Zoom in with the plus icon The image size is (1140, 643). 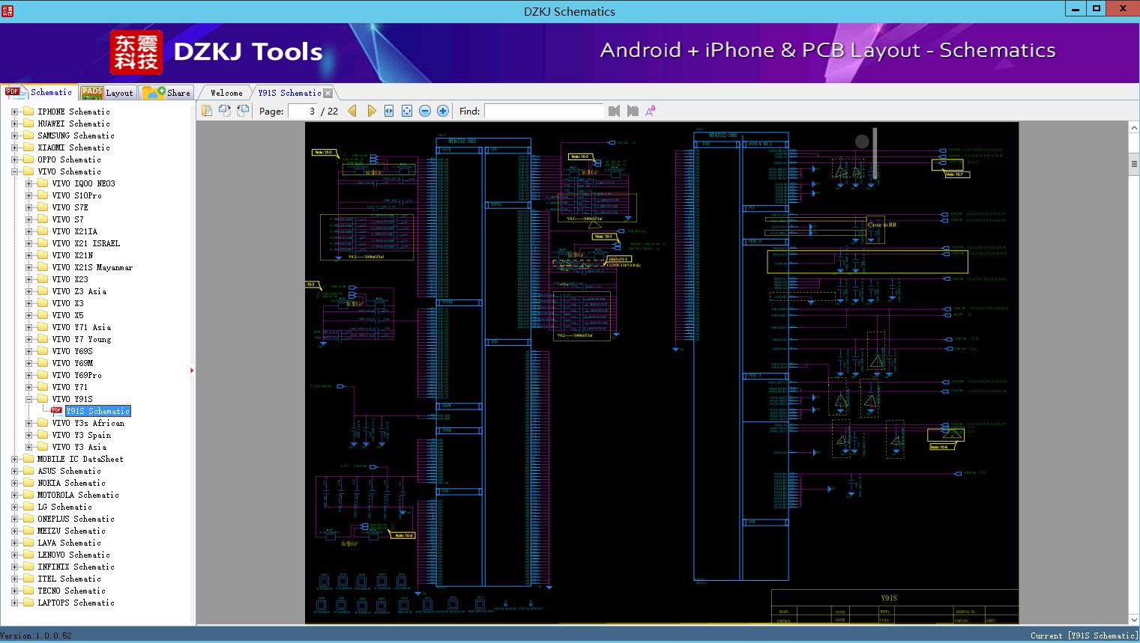[x=443, y=111]
